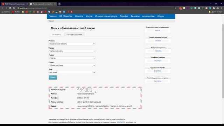224x126 pixels.
Task: Bookmark this page with the star icon
Action: pos(176,8)
